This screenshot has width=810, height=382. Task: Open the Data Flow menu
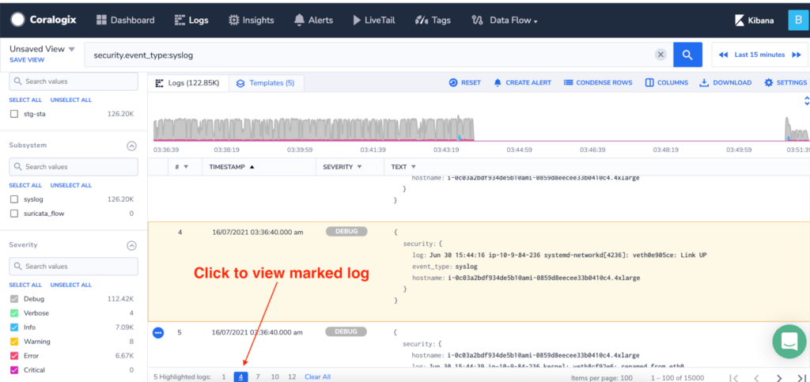pos(505,20)
